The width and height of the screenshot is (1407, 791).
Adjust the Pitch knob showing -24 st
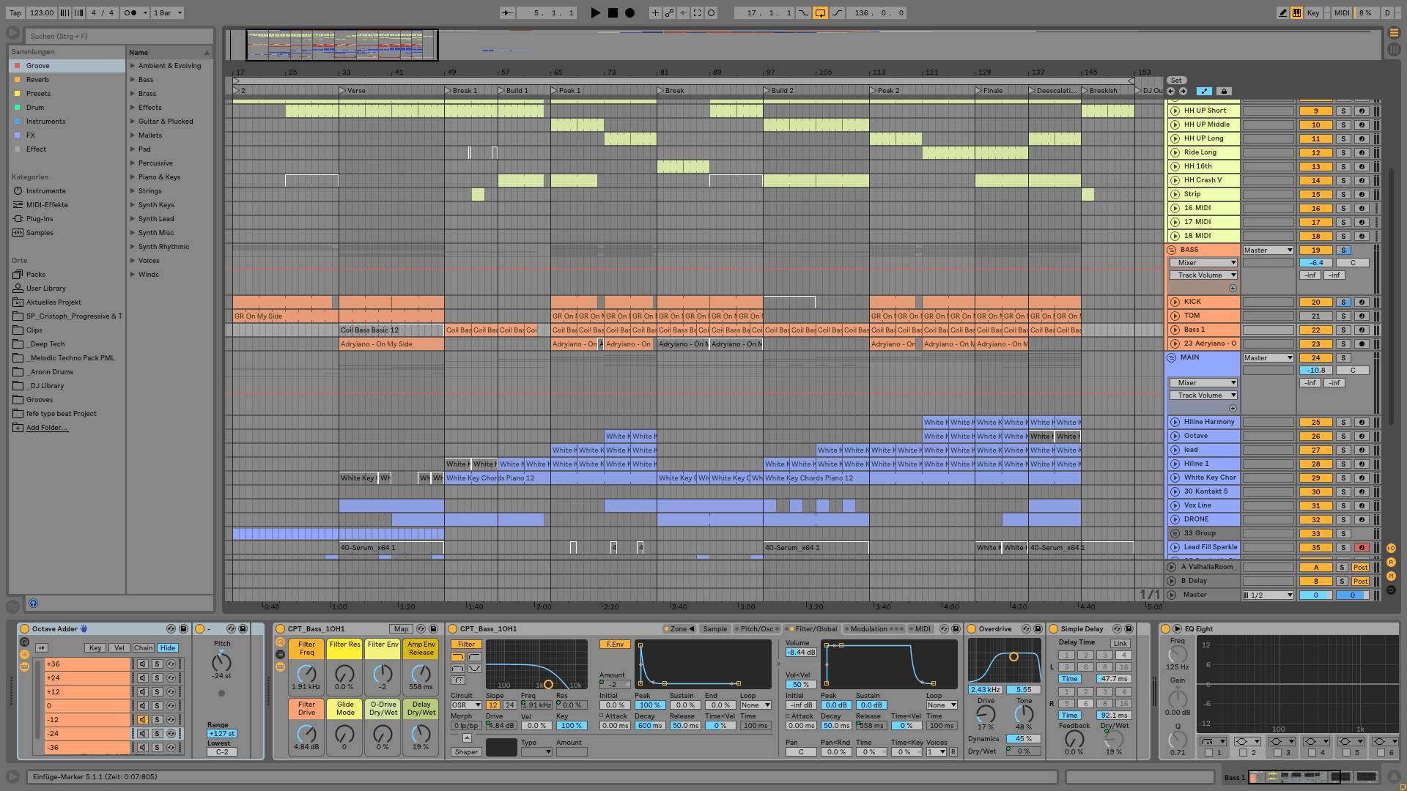point(221,662)
